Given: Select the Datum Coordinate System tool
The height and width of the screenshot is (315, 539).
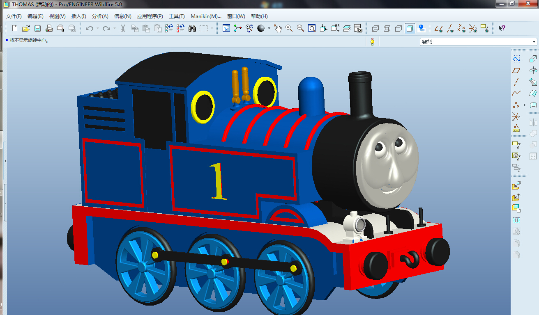Looking at the screenshot, I should 516,116.
